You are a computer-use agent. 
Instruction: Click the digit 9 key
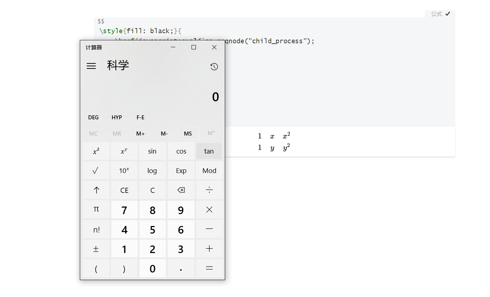click(181, 209)
